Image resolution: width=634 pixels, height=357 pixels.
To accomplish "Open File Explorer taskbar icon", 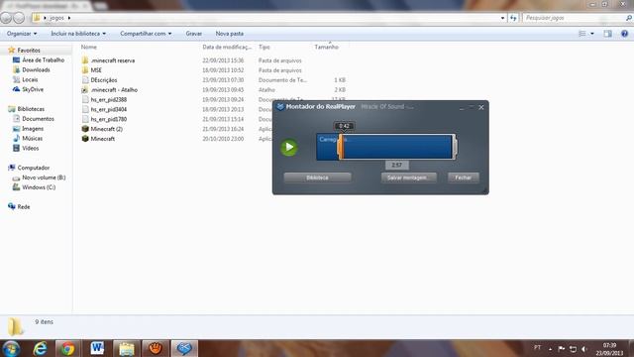I will point(127,348).
